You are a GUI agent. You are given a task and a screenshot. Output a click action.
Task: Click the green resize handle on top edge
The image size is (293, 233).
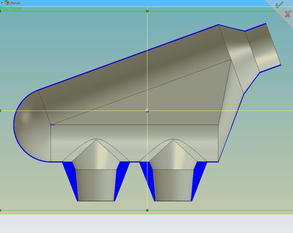(x=147, y=12)
